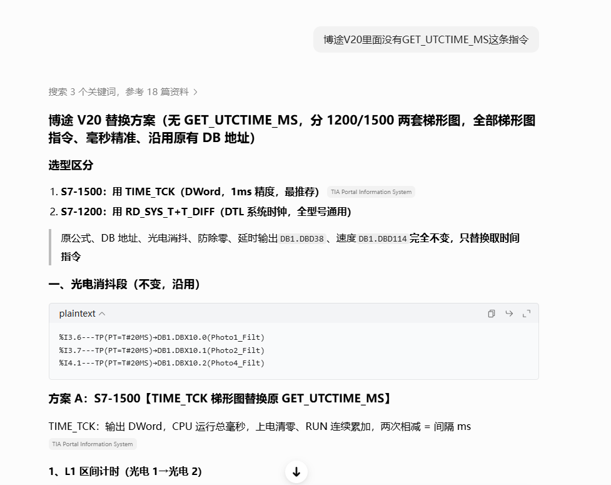Copy the plaintext code block contents
The height and width of the screenshot is (485, 611).
point(492,314)
